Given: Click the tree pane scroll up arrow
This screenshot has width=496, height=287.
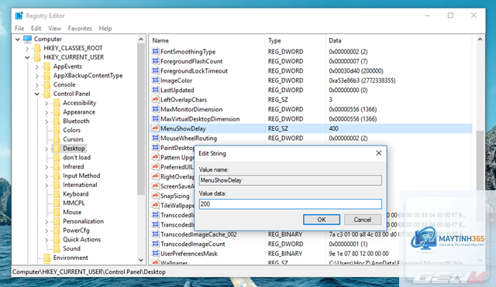Looking at the screenshot, I should 141,39.
